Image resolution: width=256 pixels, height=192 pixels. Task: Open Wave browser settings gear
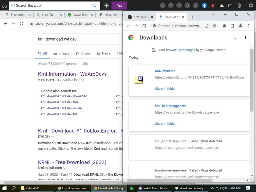tap(251, 5)
